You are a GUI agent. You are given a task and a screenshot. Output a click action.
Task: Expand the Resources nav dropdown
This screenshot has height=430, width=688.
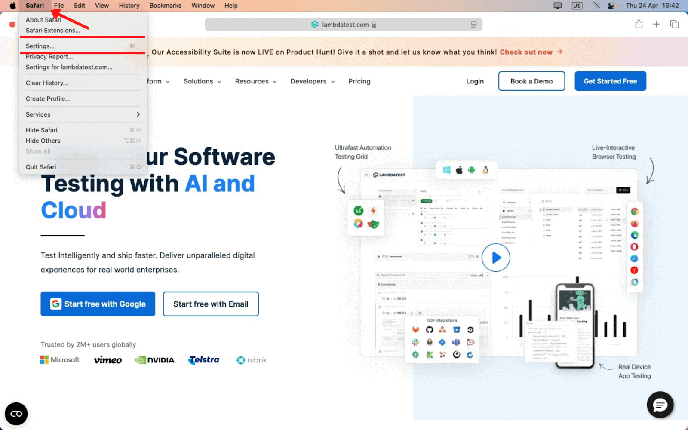click(x=256, y=81)
